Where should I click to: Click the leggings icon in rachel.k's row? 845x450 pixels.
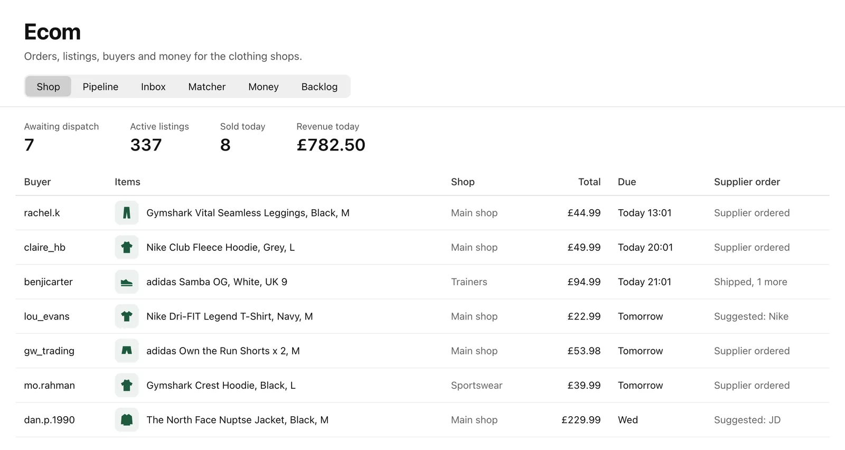pyautogui.click(x=127, y=213)
